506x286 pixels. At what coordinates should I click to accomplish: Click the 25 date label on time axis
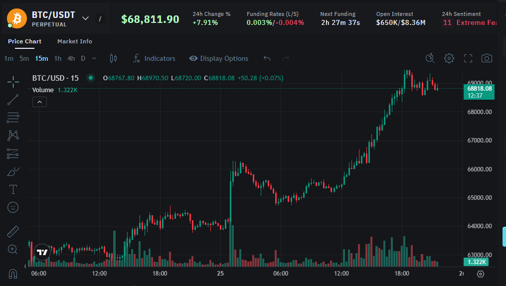tap(220, 274)
